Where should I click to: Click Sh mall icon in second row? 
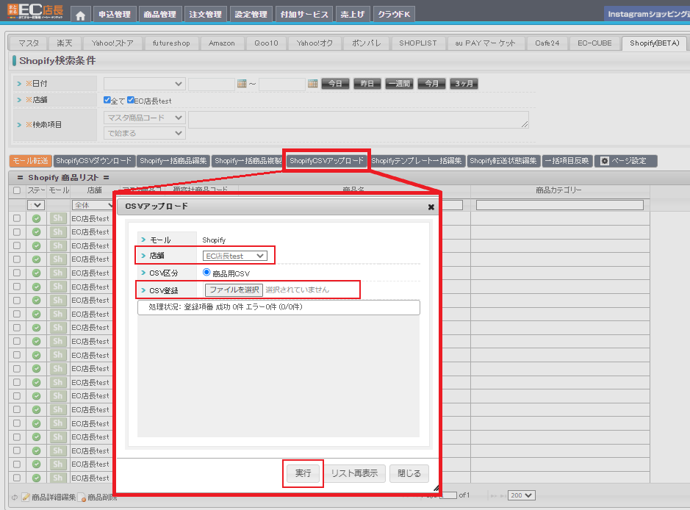[57, 232]
